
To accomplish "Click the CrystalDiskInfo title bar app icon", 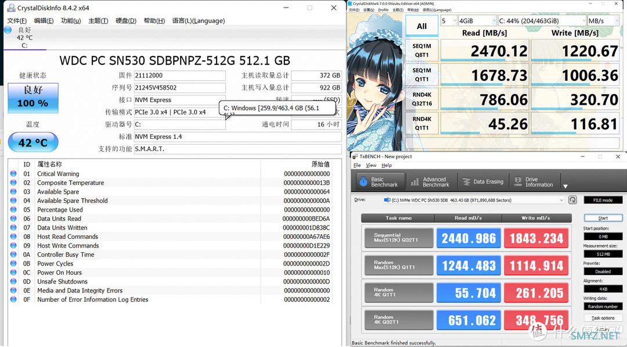I will [11, 8].
